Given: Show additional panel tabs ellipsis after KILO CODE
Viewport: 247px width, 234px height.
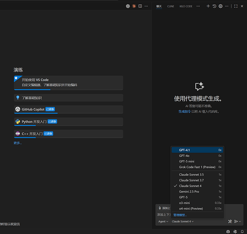Looking at the screenshot, I should pos(198,6).
